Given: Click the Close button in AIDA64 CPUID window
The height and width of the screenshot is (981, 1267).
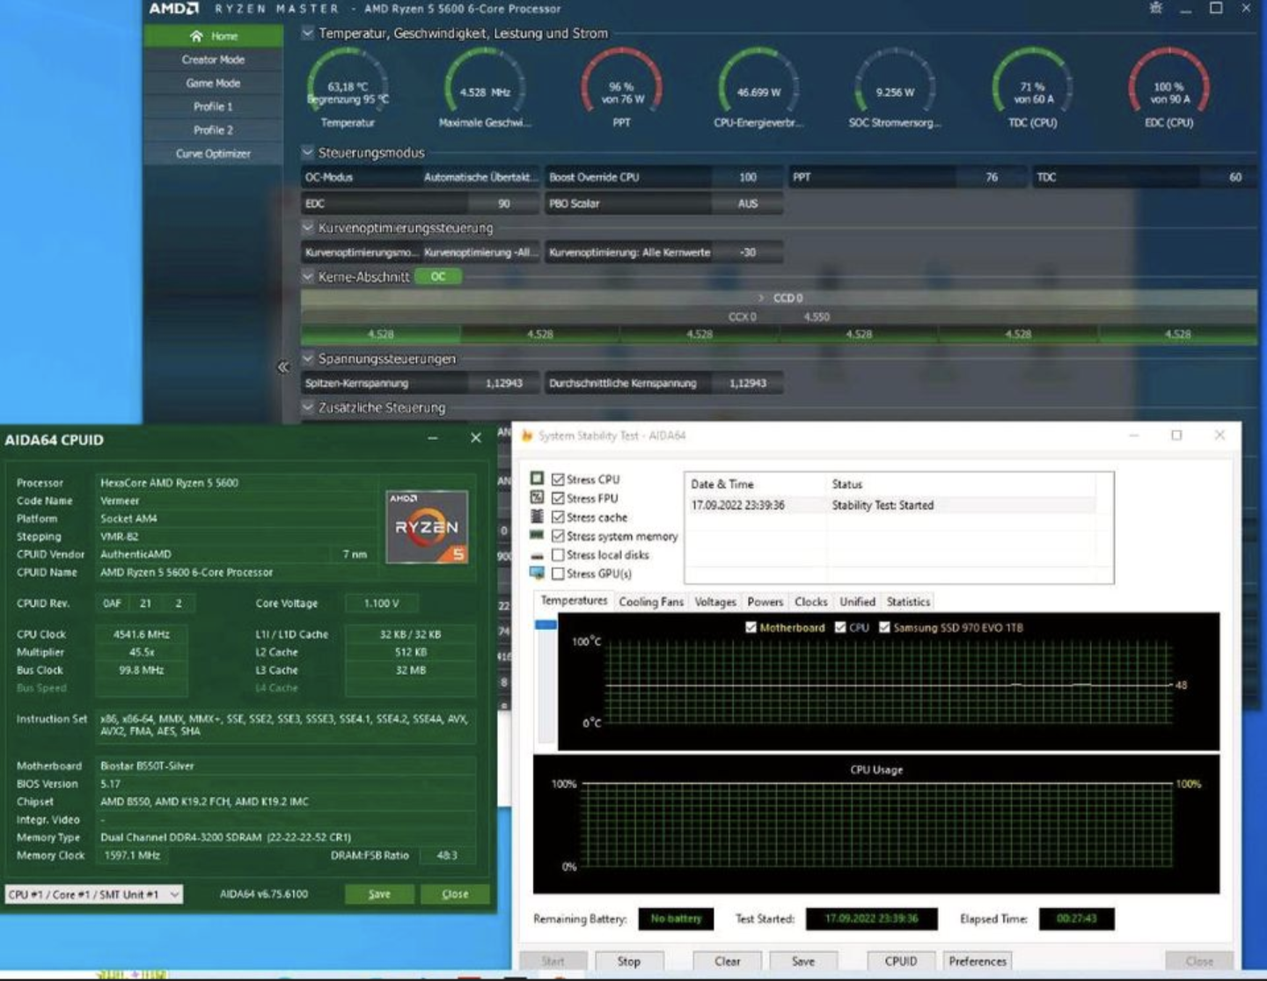Looking at the screenshot, I should 455,894.
